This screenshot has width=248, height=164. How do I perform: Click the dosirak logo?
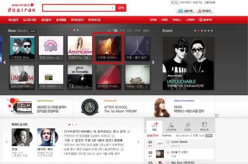(22, 8)
